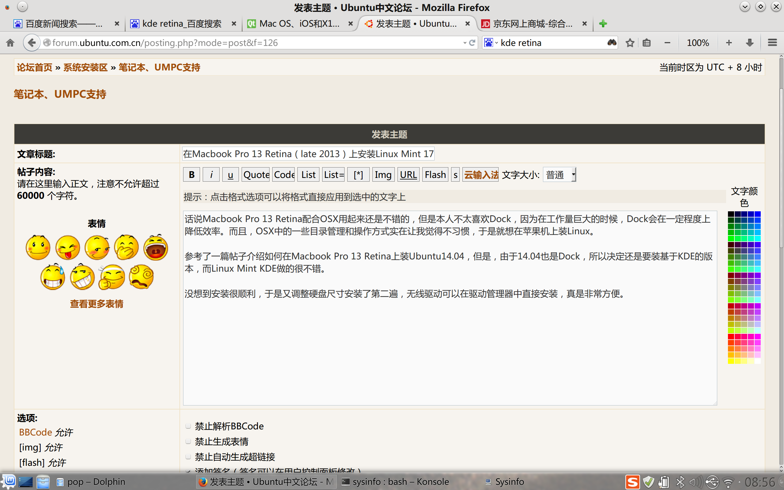Pick the black color swatch

(731, 214)
